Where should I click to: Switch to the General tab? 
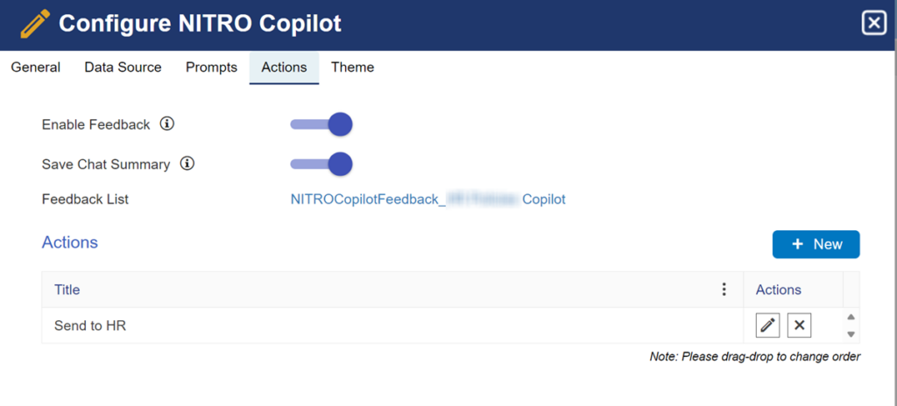(35, 67)
